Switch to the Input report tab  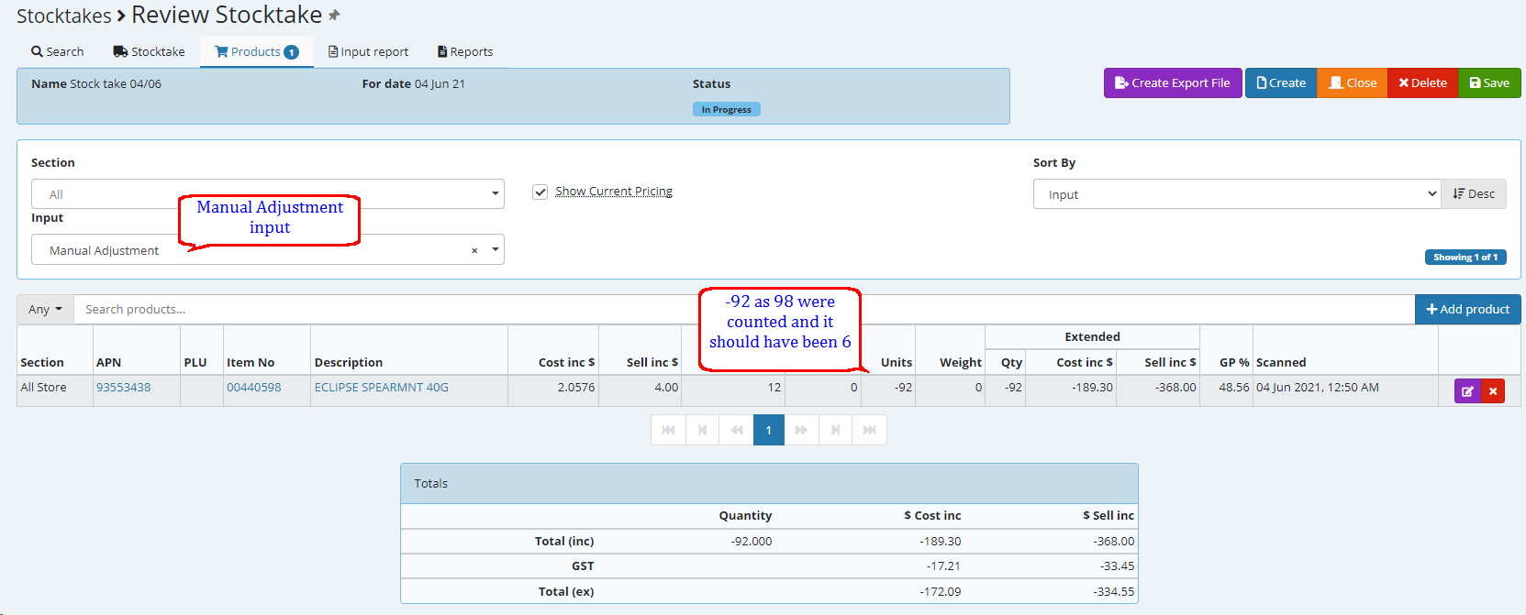[368, 52]
